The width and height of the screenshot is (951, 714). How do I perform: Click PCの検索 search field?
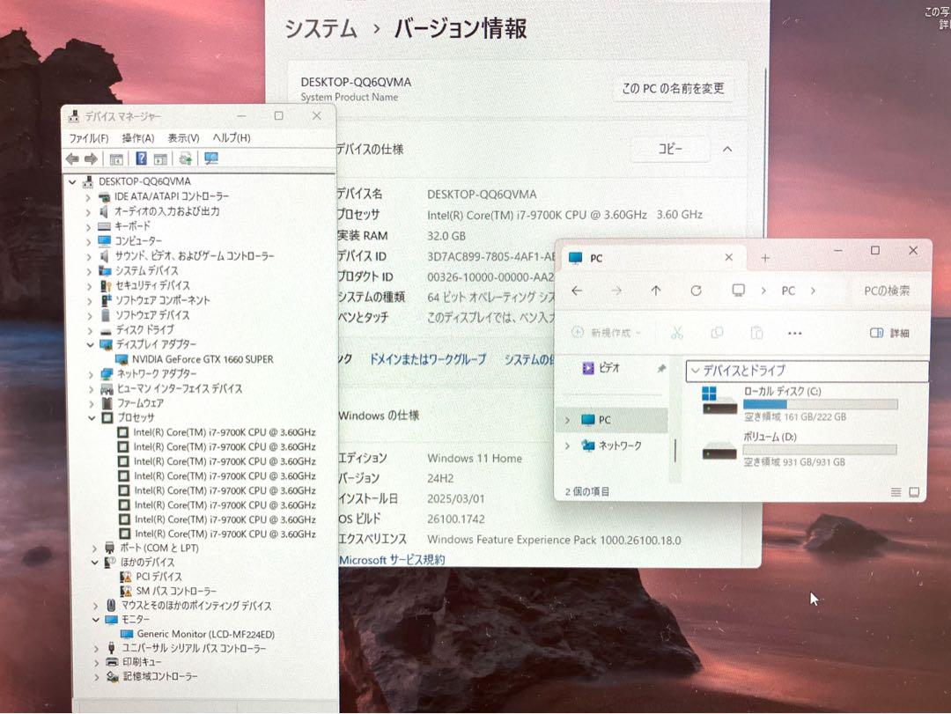click(x=887, y=291)
